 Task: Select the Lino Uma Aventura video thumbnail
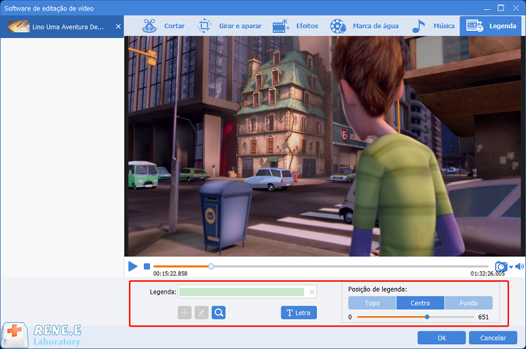[x=19, y=26]
